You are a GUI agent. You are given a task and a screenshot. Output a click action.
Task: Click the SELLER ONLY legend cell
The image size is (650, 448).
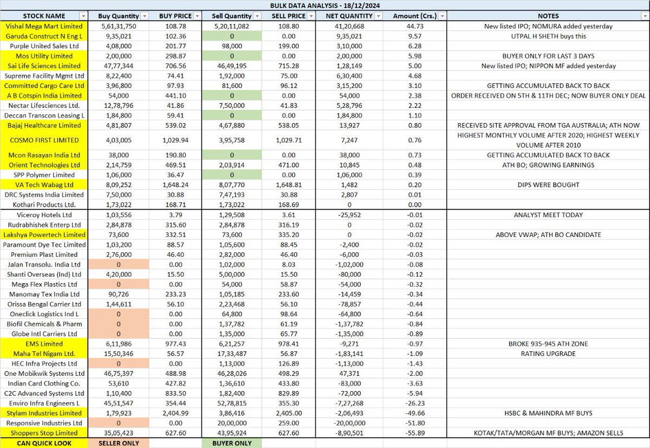coord(119,443)
